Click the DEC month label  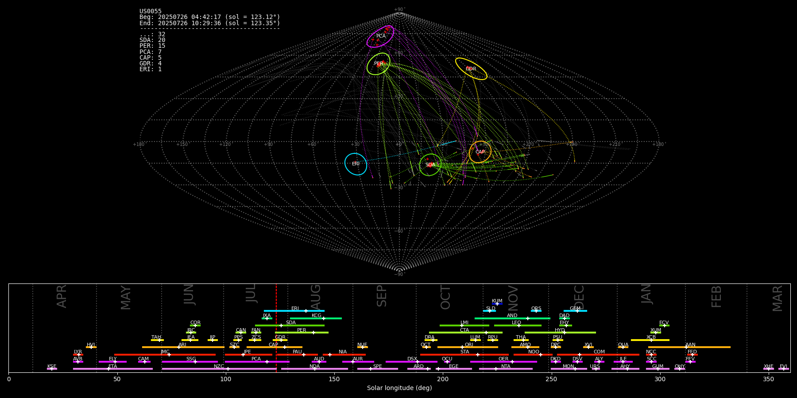tap(579, 297)
